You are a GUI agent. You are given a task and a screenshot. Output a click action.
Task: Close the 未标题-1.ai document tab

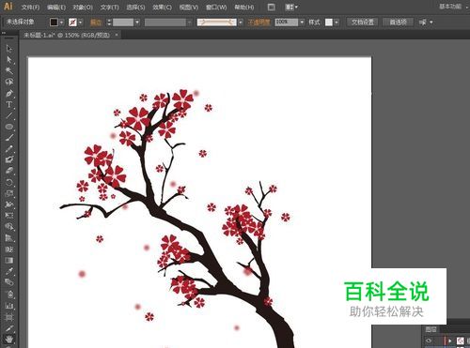point(117,35)
